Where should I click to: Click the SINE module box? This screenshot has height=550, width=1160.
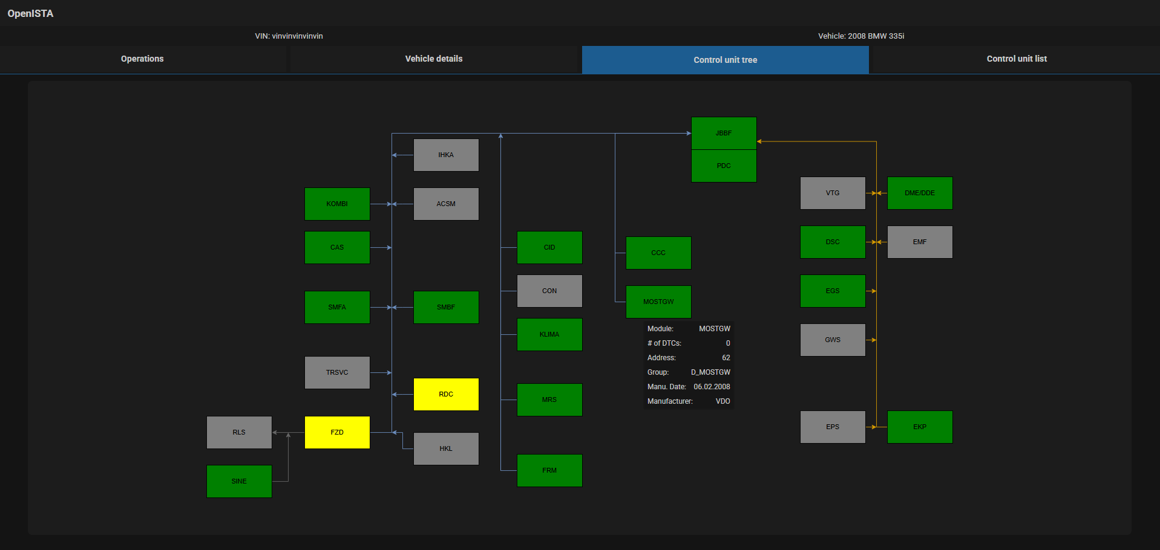tap(239, 481)
